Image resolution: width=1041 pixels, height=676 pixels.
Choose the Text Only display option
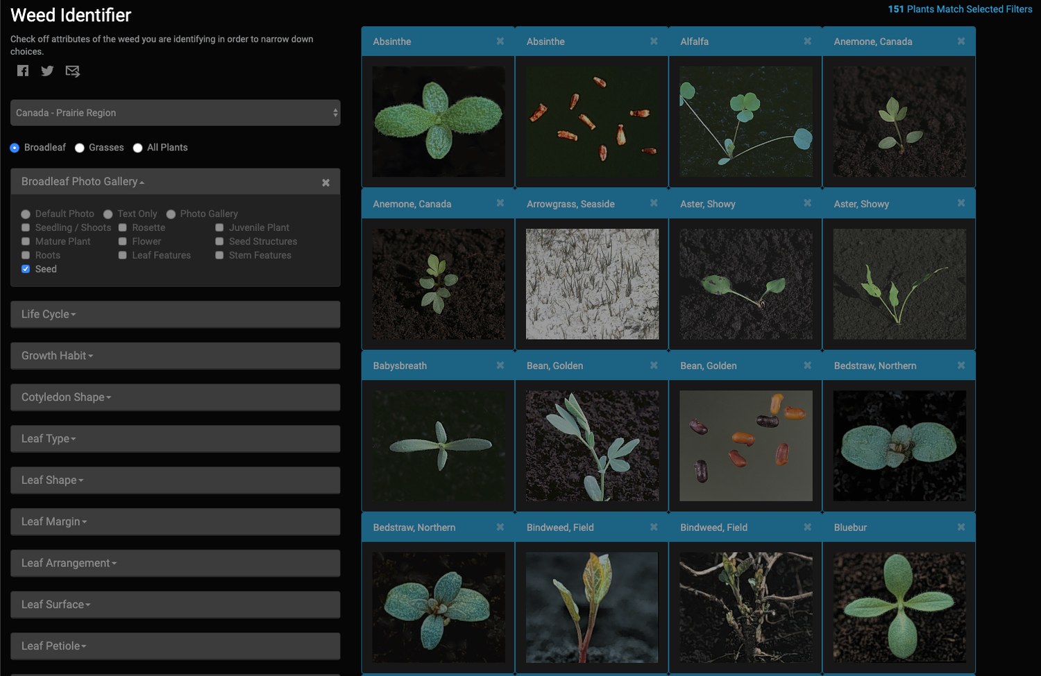coord(108,214)
